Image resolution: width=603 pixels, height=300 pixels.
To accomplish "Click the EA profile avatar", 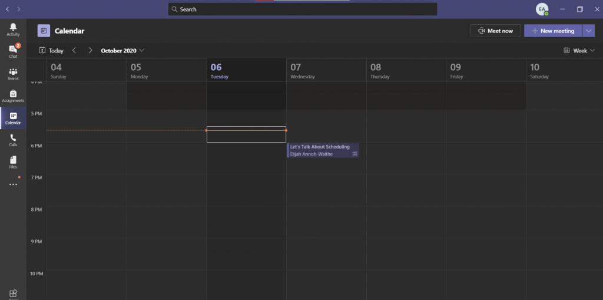I will pos(541,9).
